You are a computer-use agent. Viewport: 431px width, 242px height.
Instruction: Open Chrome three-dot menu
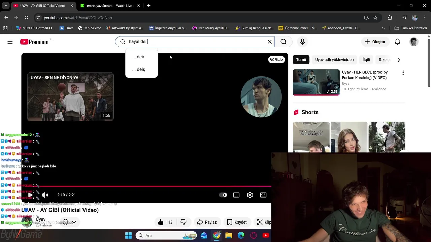[425, 18]
